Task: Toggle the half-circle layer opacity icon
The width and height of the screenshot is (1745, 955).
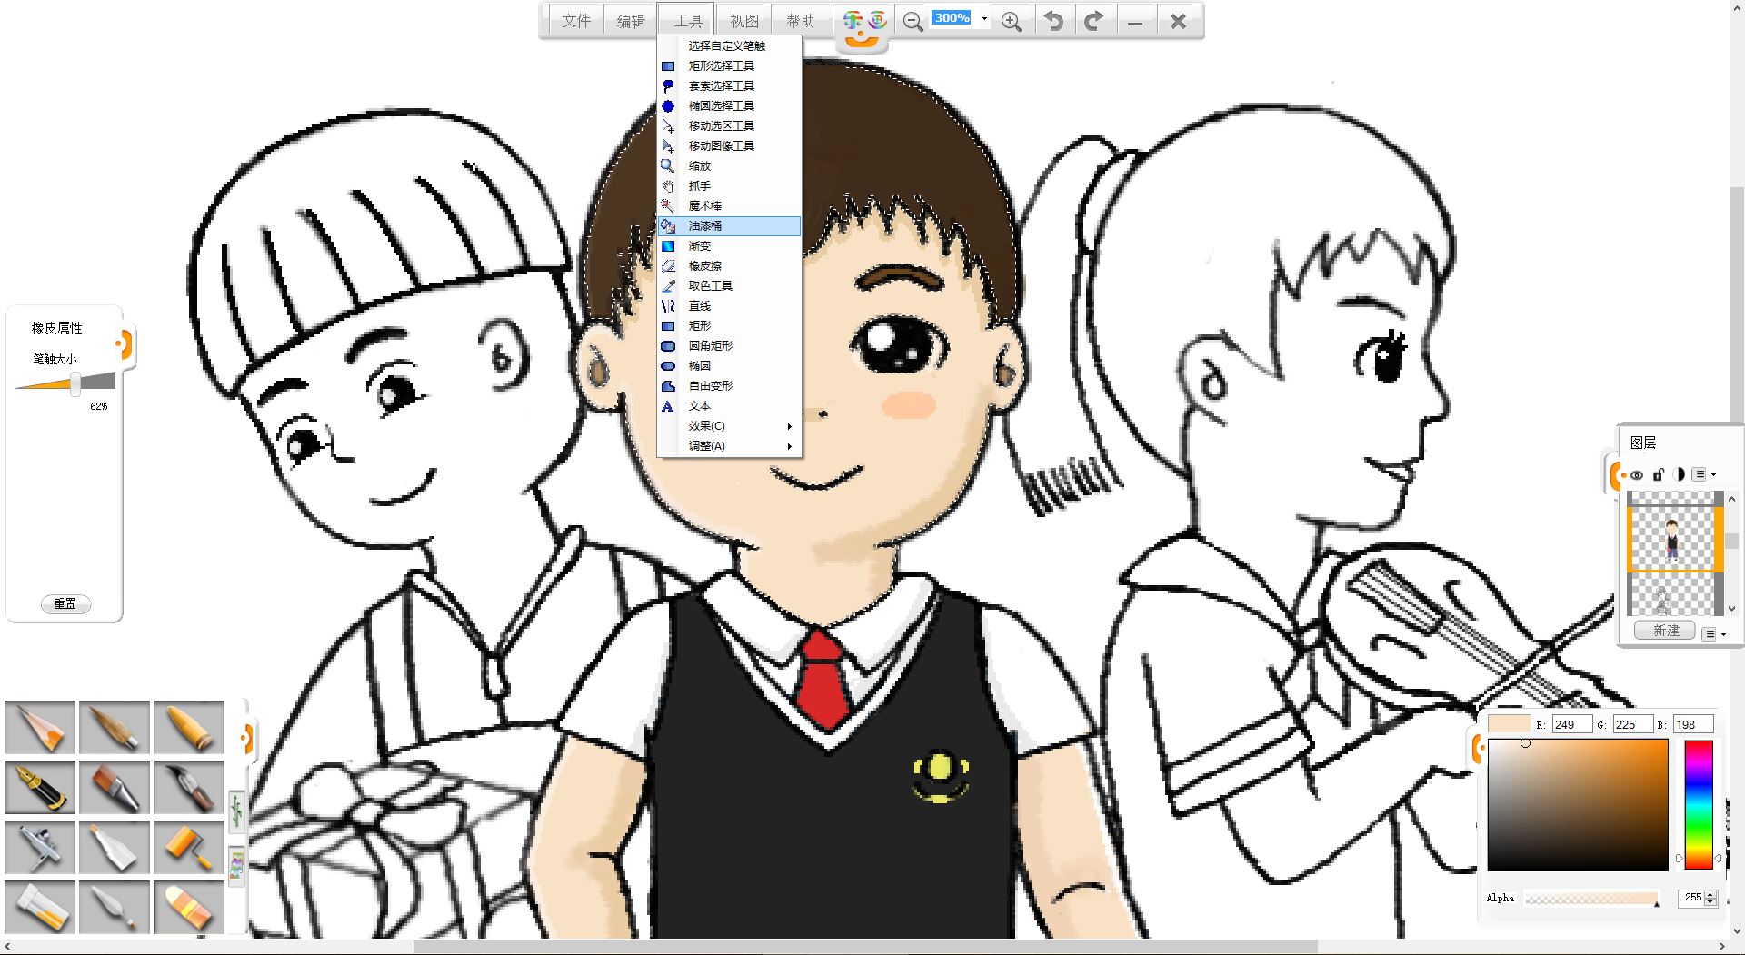Action: tap(1679, 474)
